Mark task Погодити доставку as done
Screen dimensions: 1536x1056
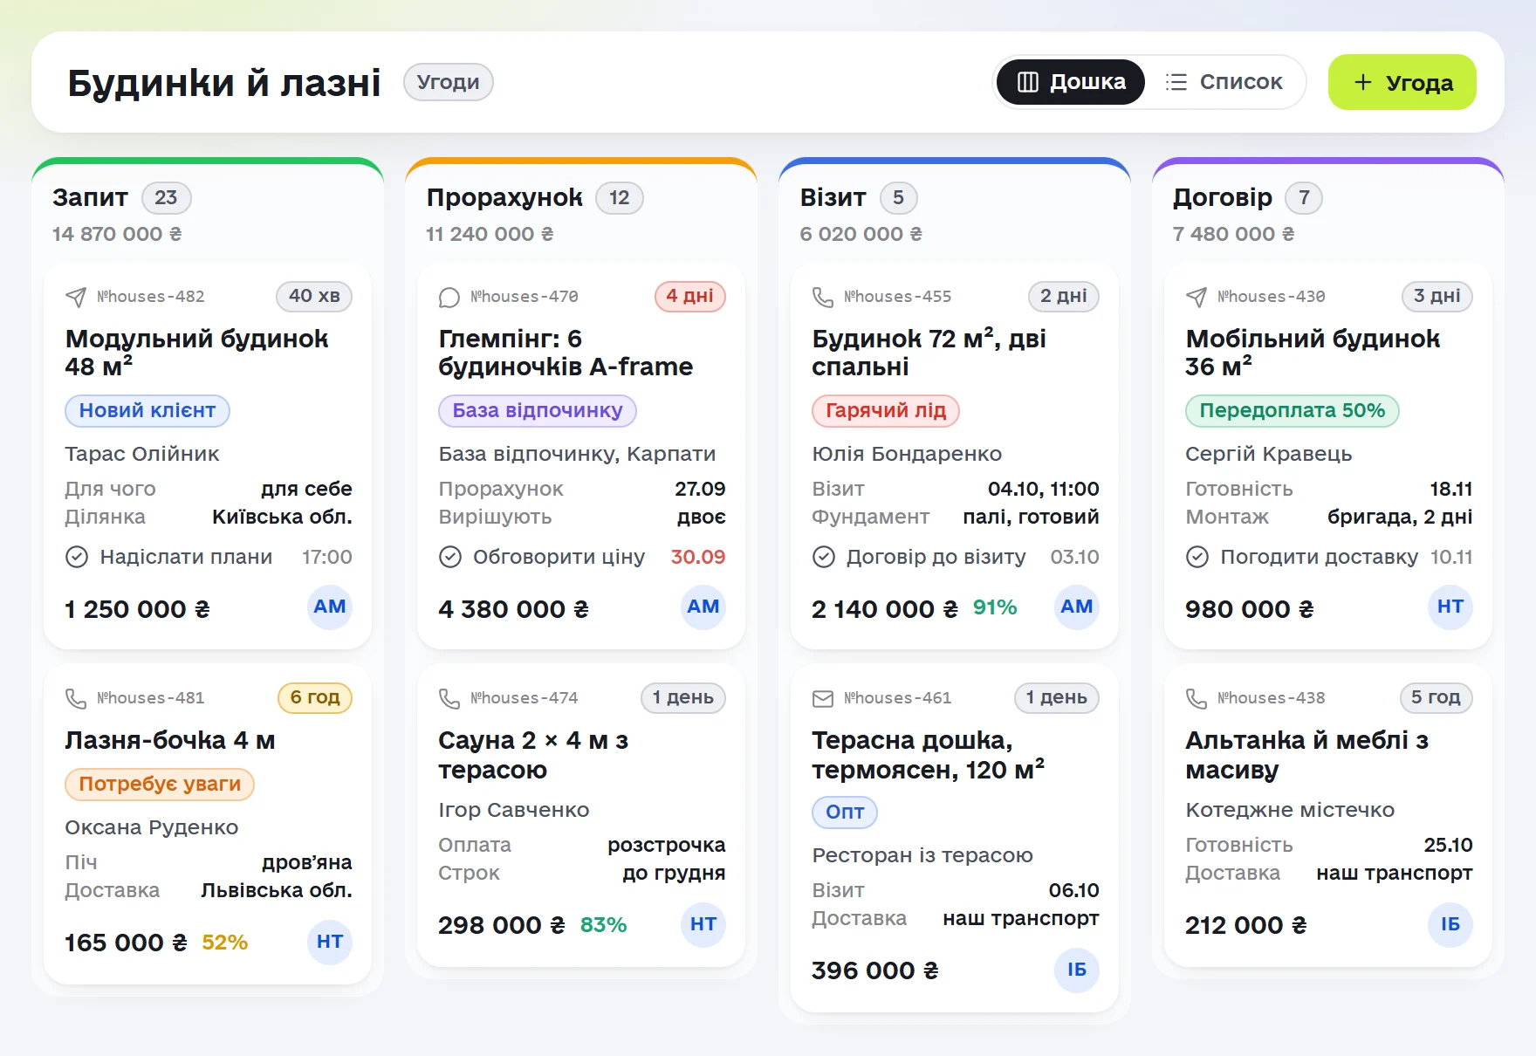pos(1197,557)
